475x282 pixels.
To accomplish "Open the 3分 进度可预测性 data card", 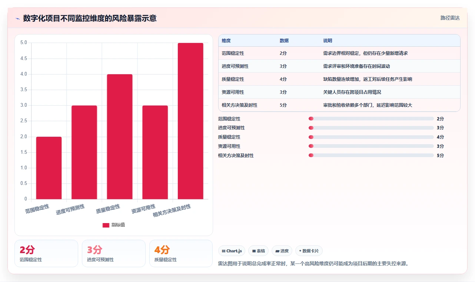I will pyautogui.click(x=114, y=253).
